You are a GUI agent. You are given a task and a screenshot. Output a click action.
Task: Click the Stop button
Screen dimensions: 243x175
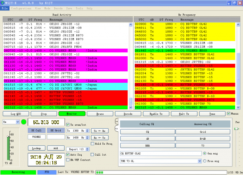point(44,114)
